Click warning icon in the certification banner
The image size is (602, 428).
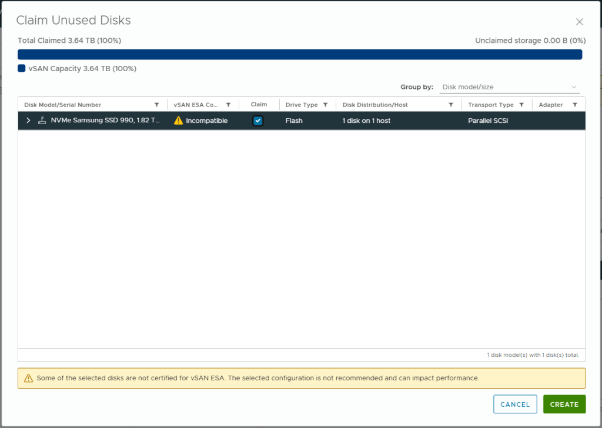(28, 379)
